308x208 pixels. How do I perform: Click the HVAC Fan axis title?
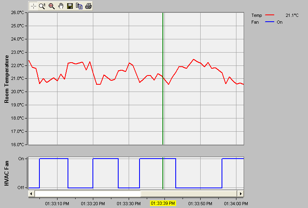coord(7,173)
